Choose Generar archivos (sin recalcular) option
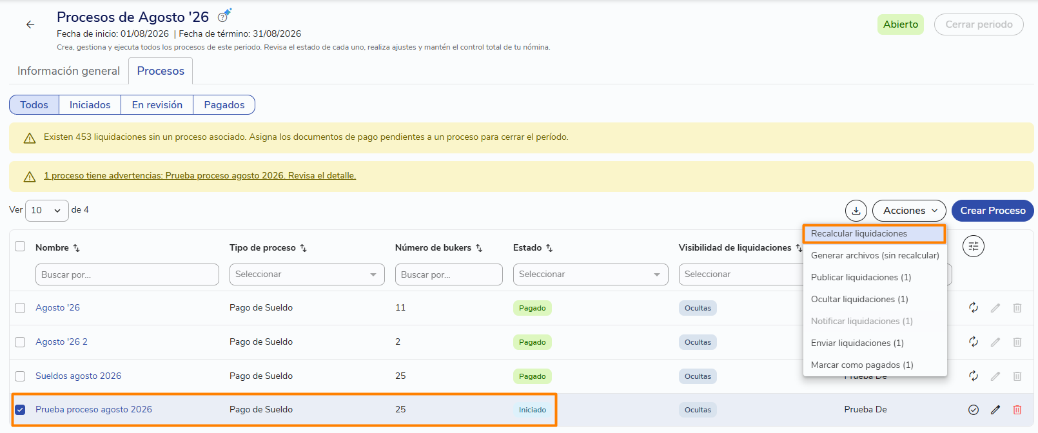Image resolution: width=1038 pixels, height=433 pixels. [875, 256]
